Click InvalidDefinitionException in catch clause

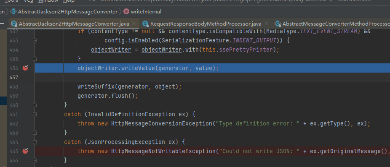131,114
